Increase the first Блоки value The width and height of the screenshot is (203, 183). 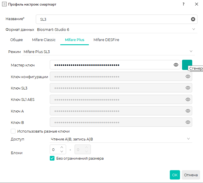click(x=62, y=147)
